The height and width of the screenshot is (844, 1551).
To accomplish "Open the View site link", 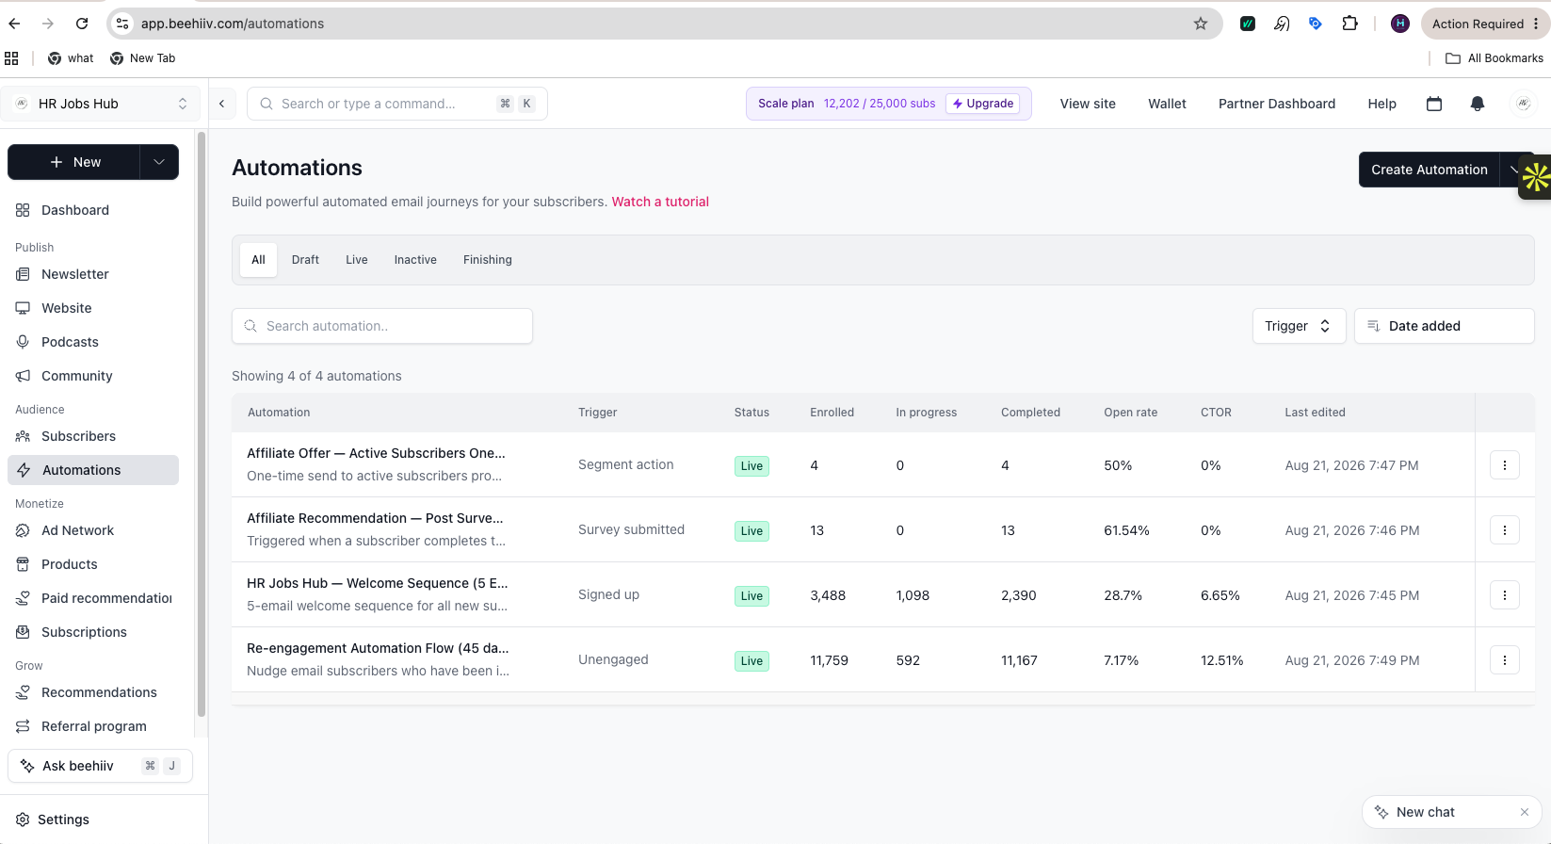I will tap(1088, 104).
